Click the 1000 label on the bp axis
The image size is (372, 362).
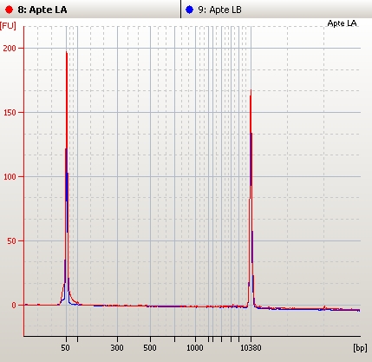(x=195, y=347)
